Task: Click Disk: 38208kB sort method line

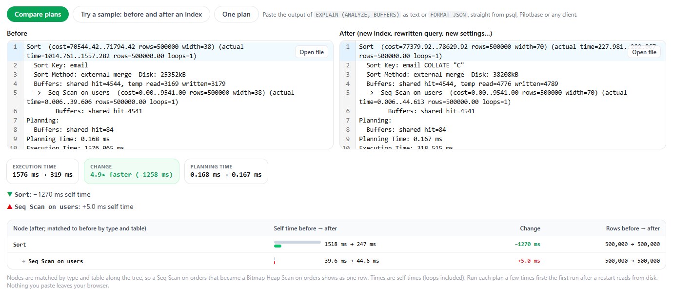Action: click(x=442, y=74)
